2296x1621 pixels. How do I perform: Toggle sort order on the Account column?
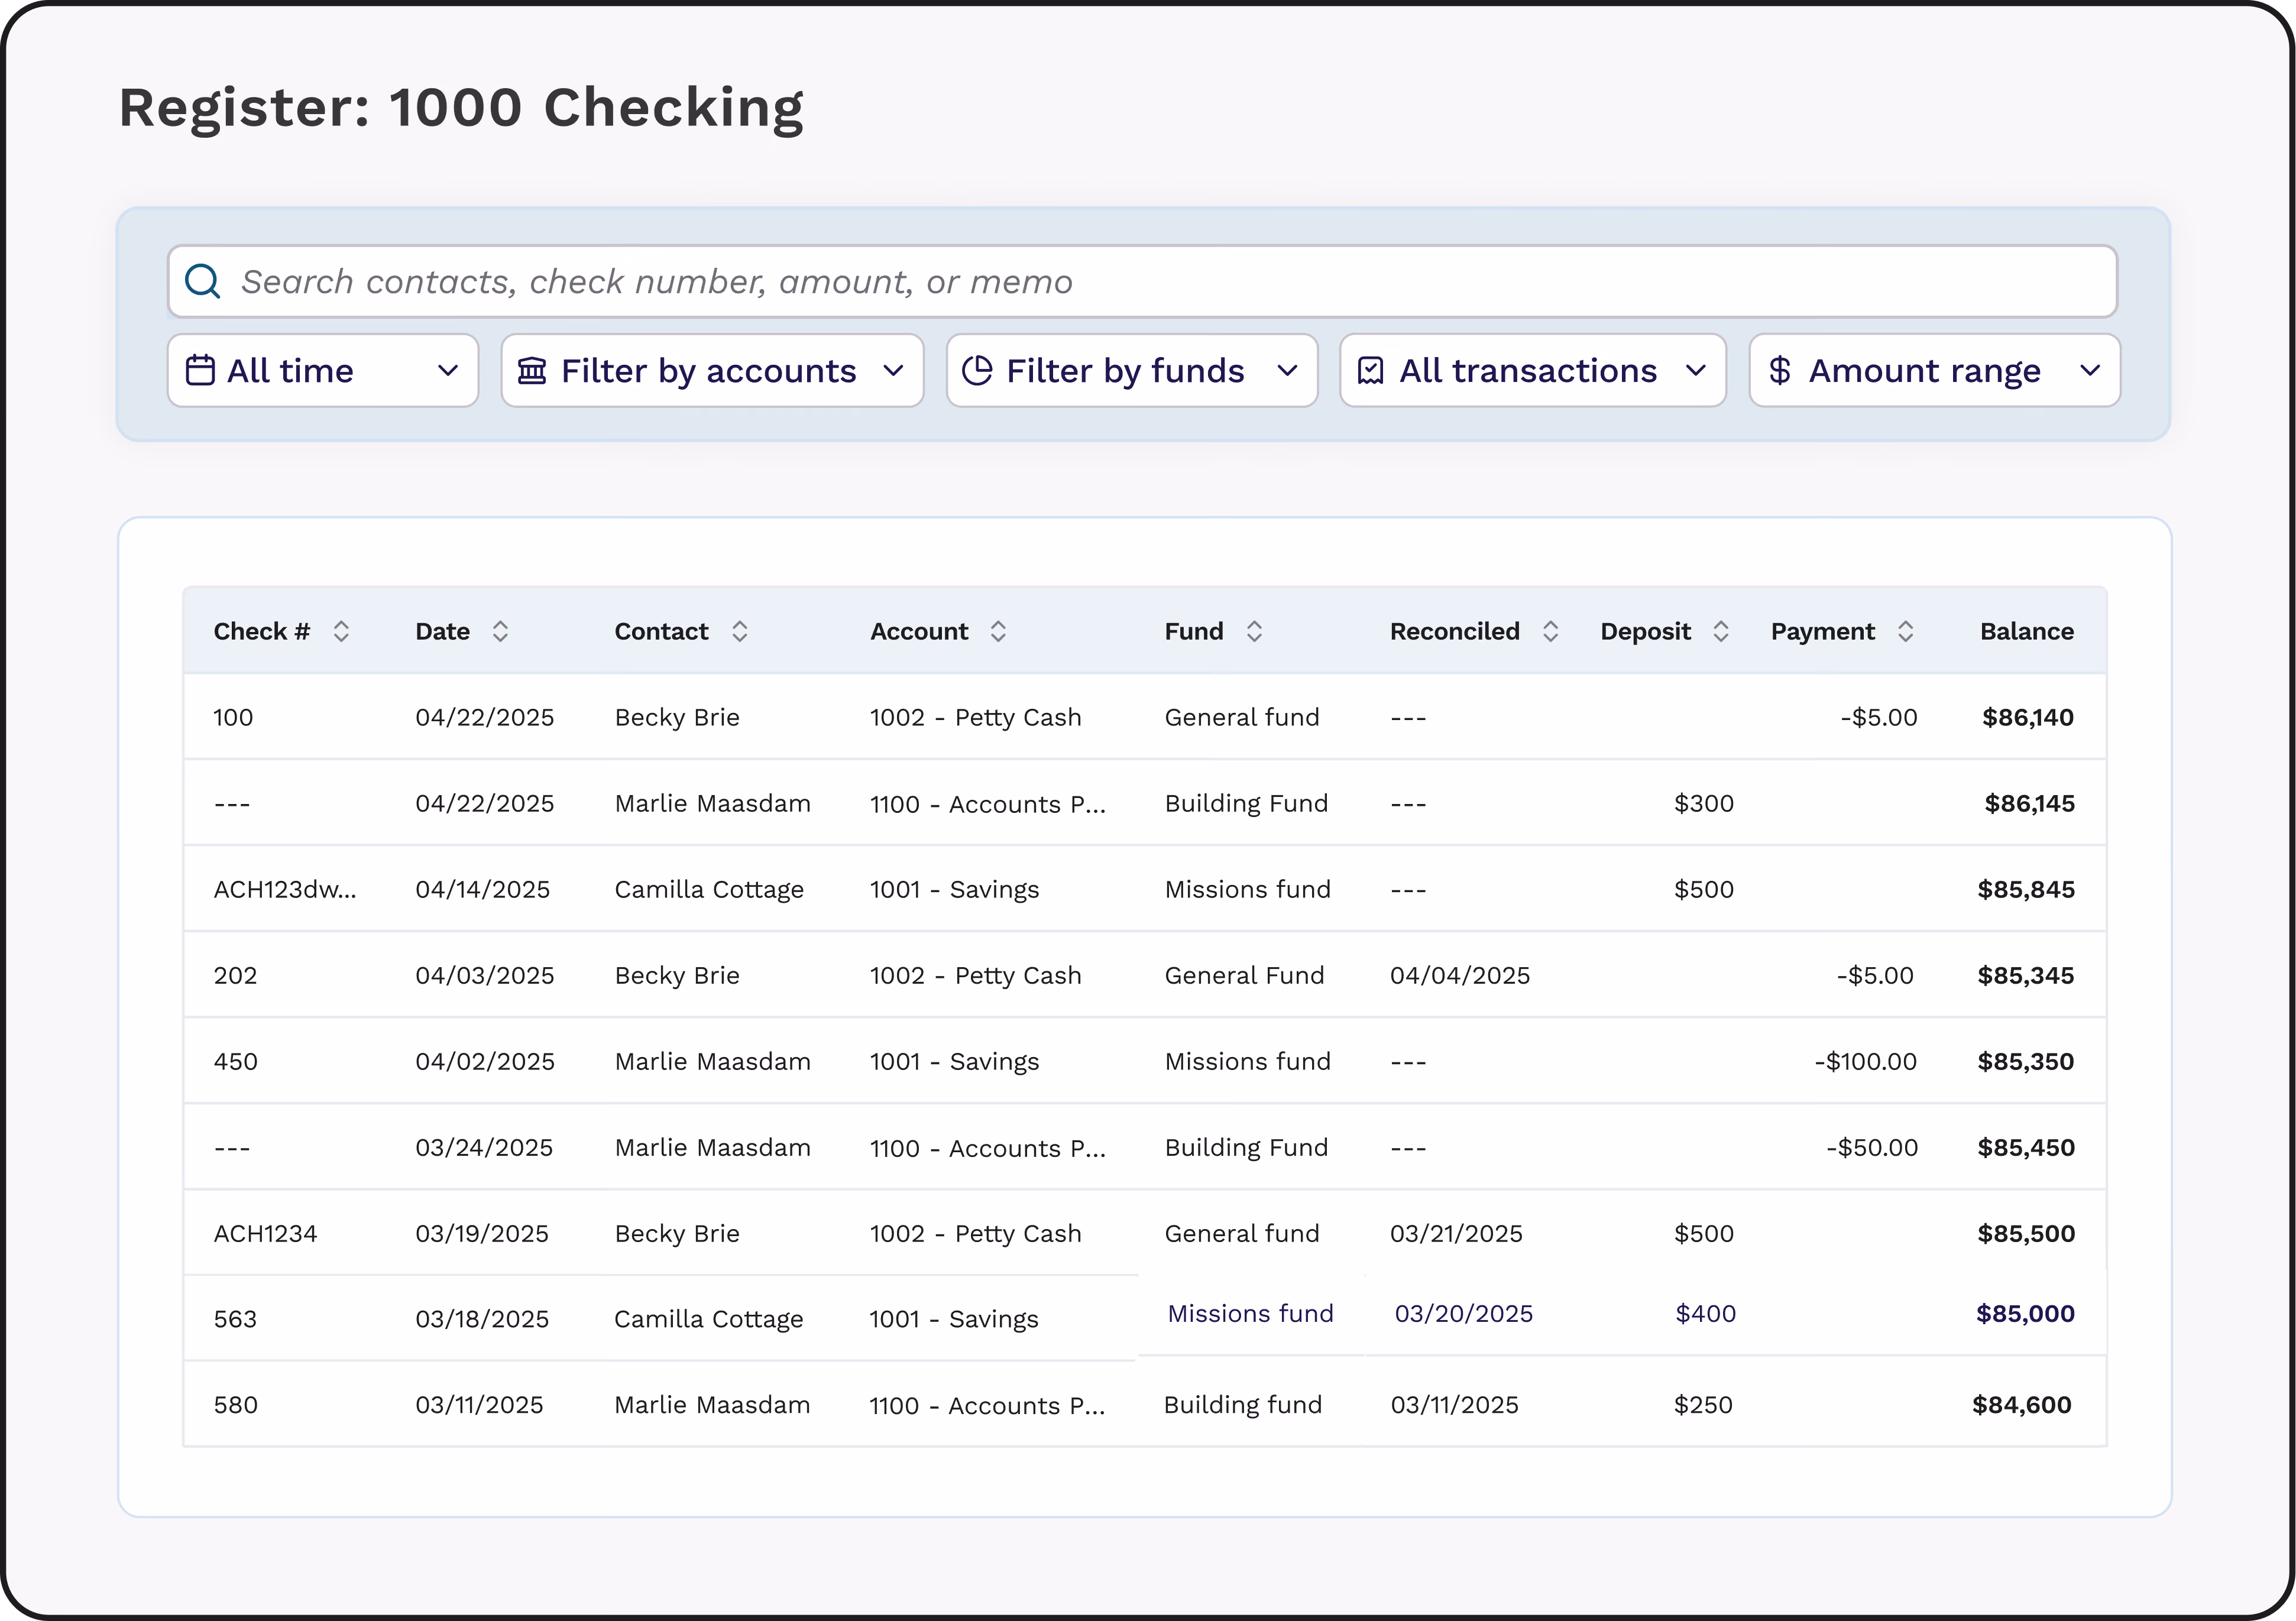pyautogui.click(x=998, y=631)
